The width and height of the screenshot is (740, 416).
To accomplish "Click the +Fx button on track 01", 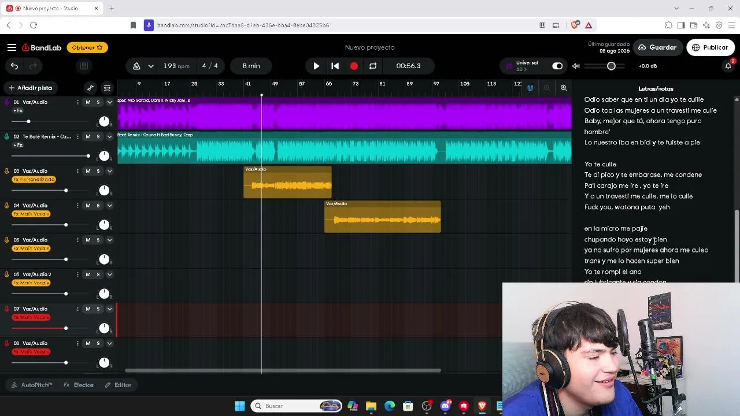I will coord(18,111).
